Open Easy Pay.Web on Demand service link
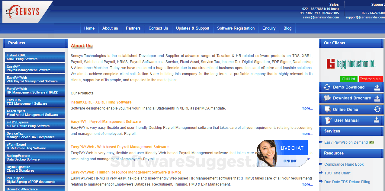 [x=346, y=142]
